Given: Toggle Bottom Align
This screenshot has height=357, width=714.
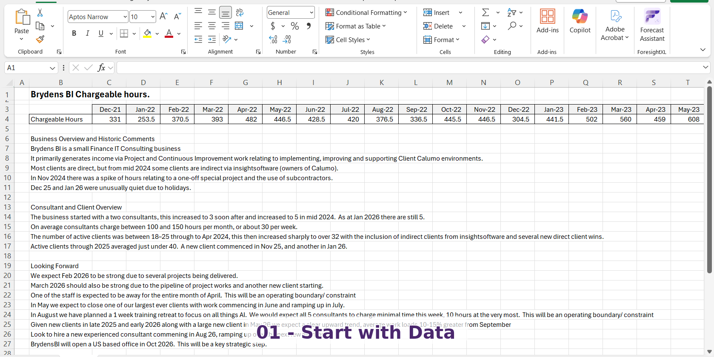Looking at the screenshot, I should point(226,12).
